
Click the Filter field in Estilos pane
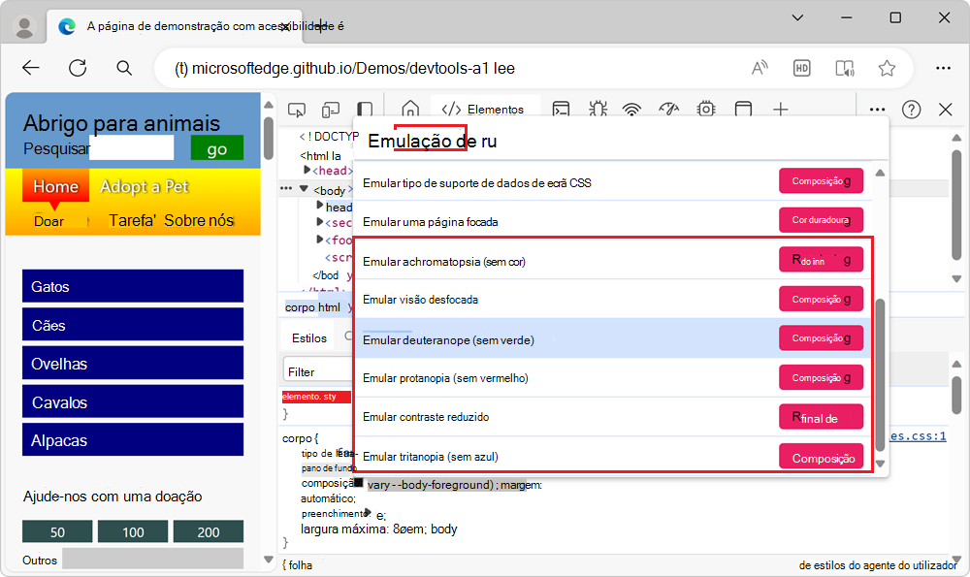(318, 371)
